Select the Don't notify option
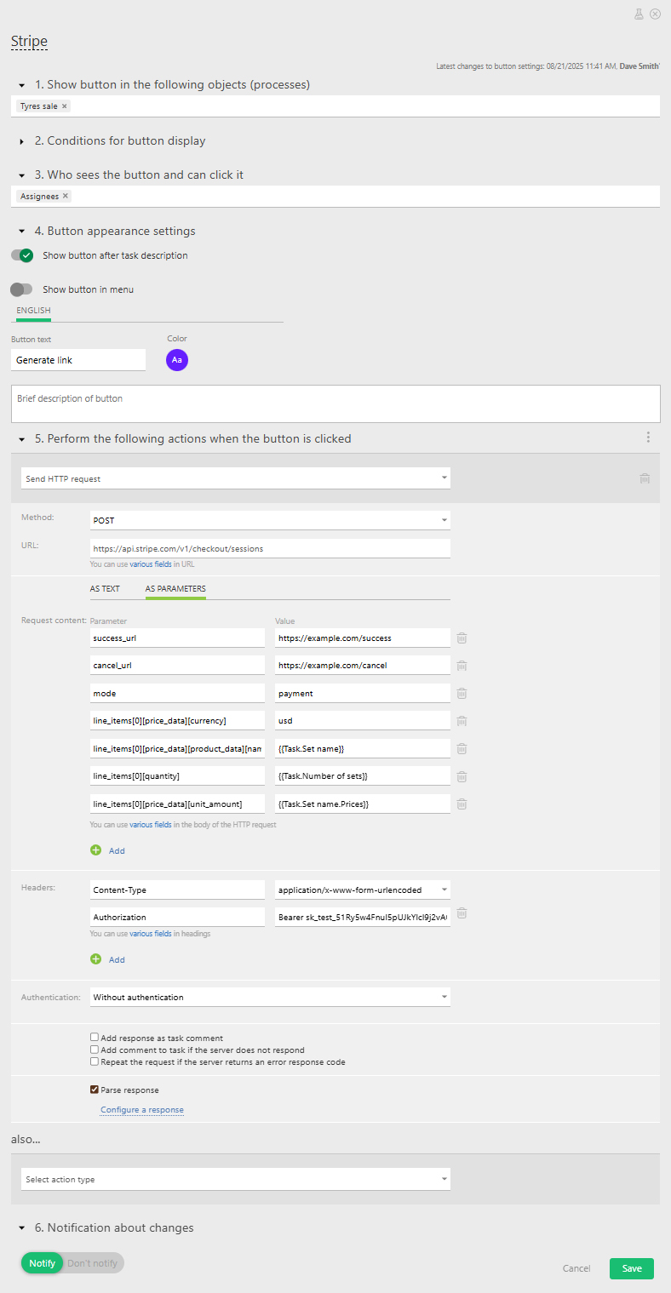 (x=92, y=1263)
